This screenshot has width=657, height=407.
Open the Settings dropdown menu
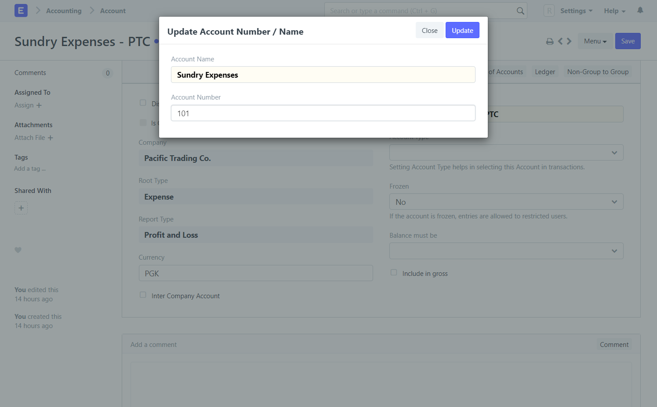tap(576, 11)
